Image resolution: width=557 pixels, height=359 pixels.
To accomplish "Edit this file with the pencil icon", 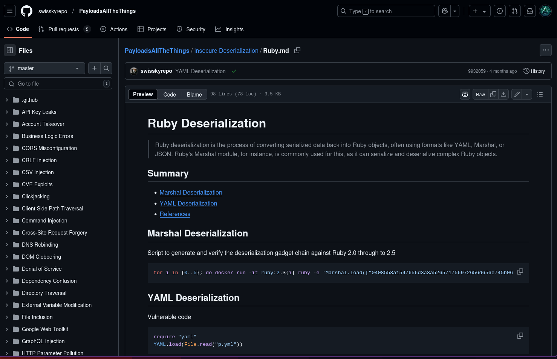I will [517, 94].
